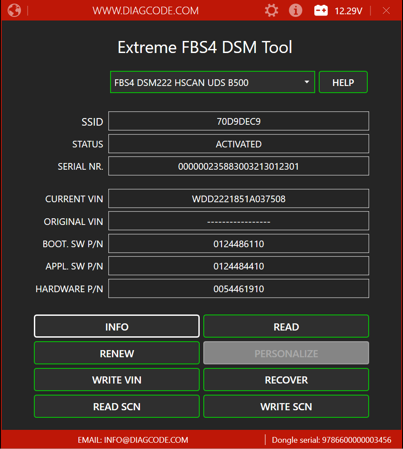403x449 pixels.
Task: Click the ORIGINAL VIN field
Action: [x=239, y=221]
